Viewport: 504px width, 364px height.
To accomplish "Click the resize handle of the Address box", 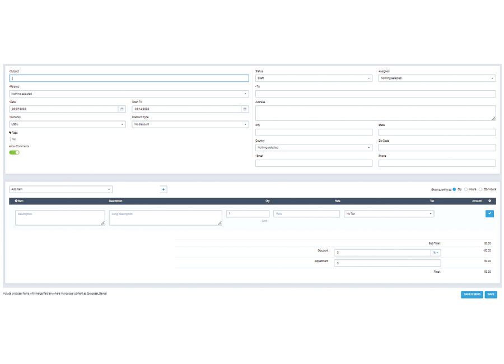I will point(493,118).
